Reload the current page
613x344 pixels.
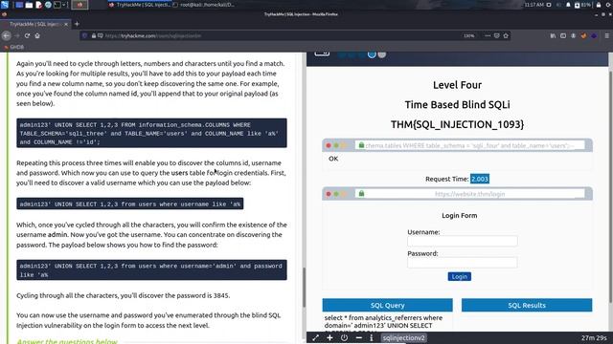point(27,36)
